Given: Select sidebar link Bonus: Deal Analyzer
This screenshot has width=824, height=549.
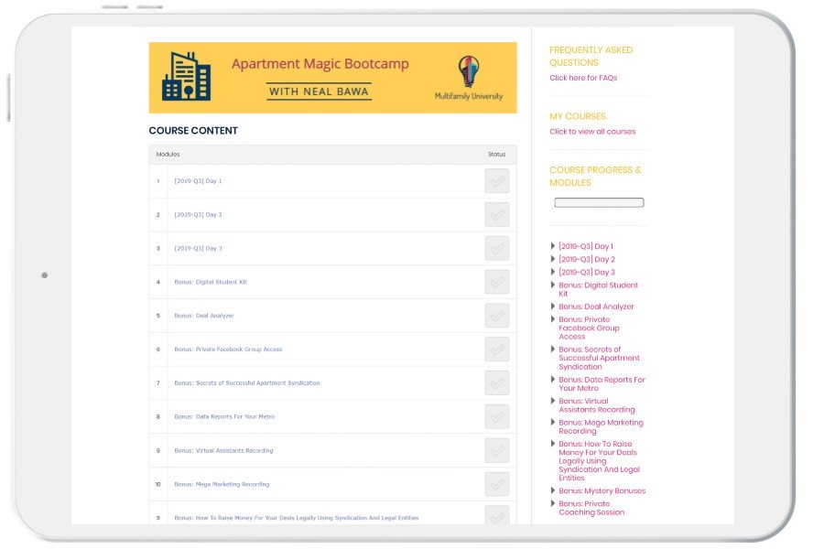Looking at the screenshot, I should point(596,307).
